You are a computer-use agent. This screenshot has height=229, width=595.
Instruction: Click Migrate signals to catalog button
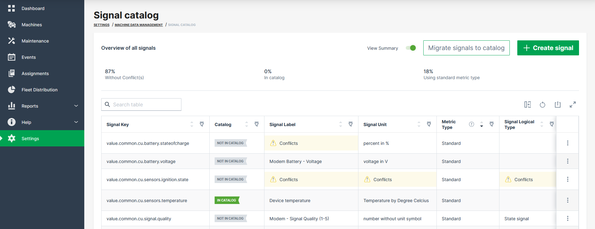click(466, 48)
